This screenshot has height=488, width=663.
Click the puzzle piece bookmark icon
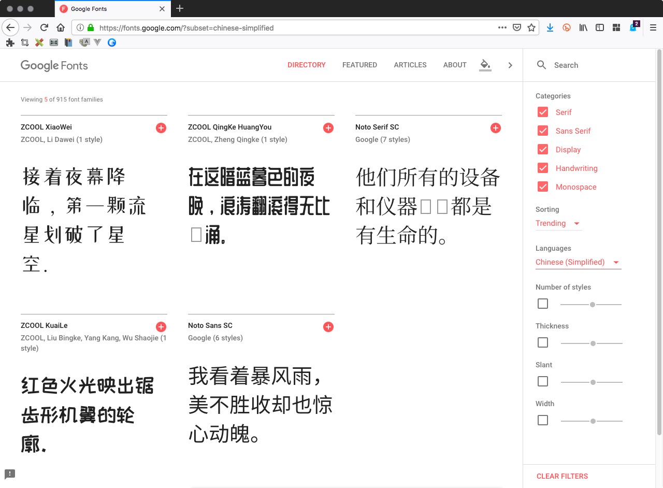pyautogui.click(x=10, y=42)
